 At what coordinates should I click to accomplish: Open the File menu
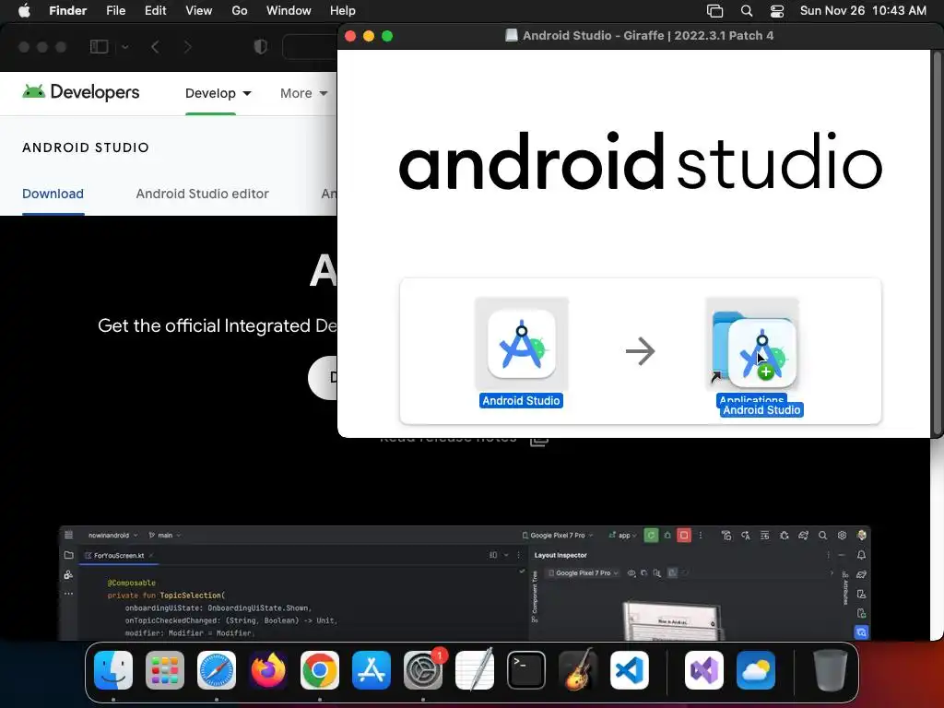coord(115,11)
